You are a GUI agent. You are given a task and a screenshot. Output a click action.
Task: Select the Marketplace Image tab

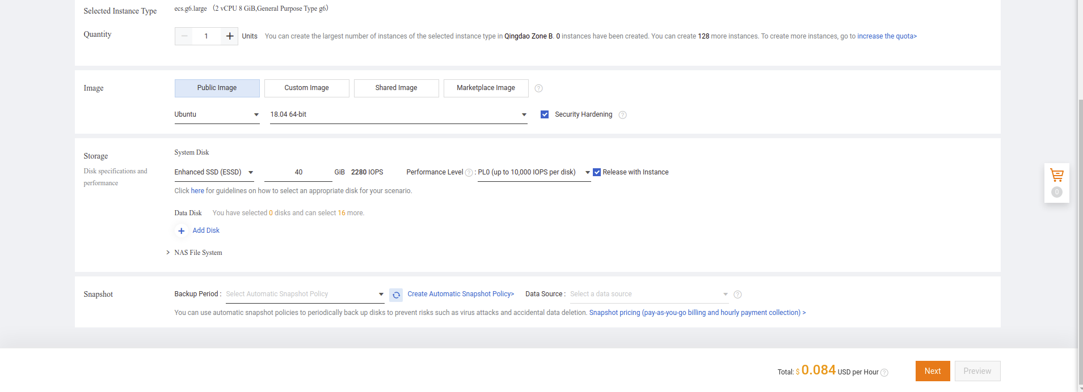click(486, 88)
